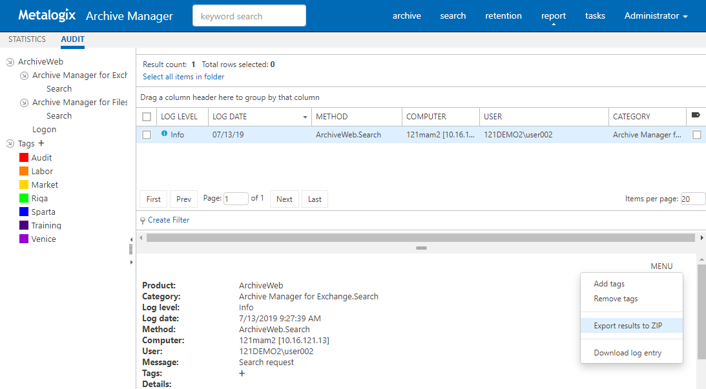Screen dimensions: 706x389
Task: Tick the checkbox for the Info log row
Action: (147, 135)
